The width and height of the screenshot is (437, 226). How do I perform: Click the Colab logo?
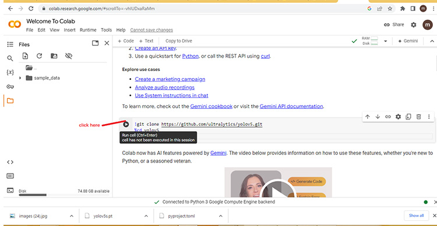[x=15, y=24]
